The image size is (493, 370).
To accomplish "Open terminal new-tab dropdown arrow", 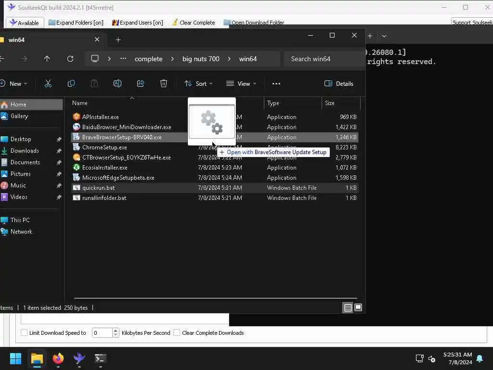I will coord(384,36).
